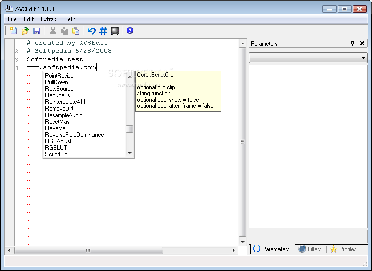
Task: Click the Open file folder icon
Action: pos(25,31)
